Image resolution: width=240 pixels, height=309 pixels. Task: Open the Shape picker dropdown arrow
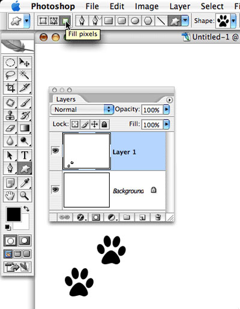(x=233, y=20)
